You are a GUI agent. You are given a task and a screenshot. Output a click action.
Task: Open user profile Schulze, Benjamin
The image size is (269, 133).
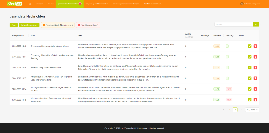(250, 4)
